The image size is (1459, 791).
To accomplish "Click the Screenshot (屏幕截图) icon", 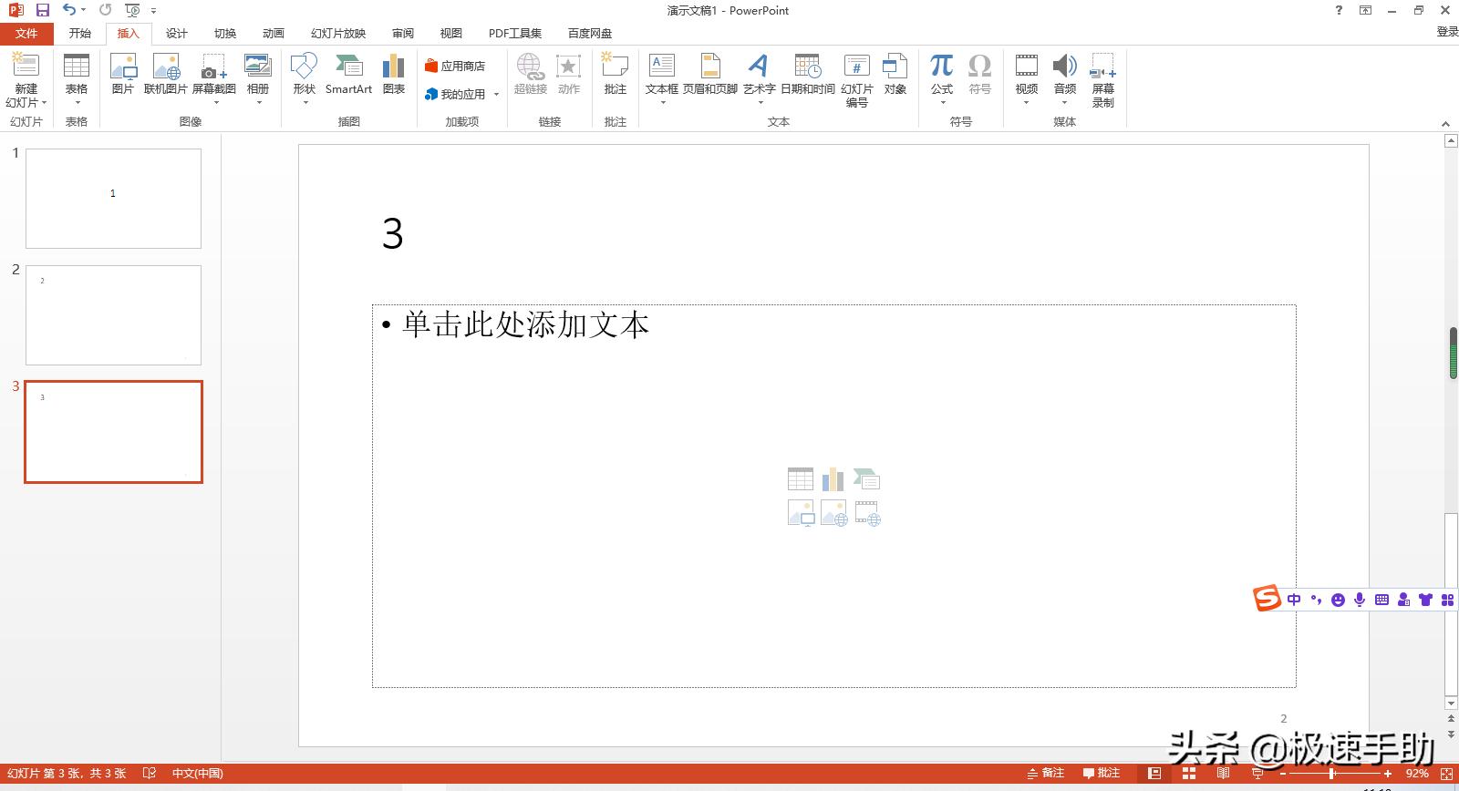I will coord(213,66).
